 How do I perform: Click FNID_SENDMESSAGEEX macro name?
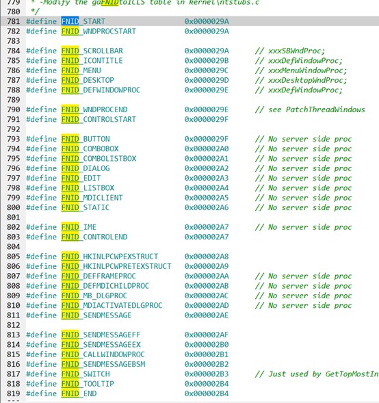pos(101,345)
